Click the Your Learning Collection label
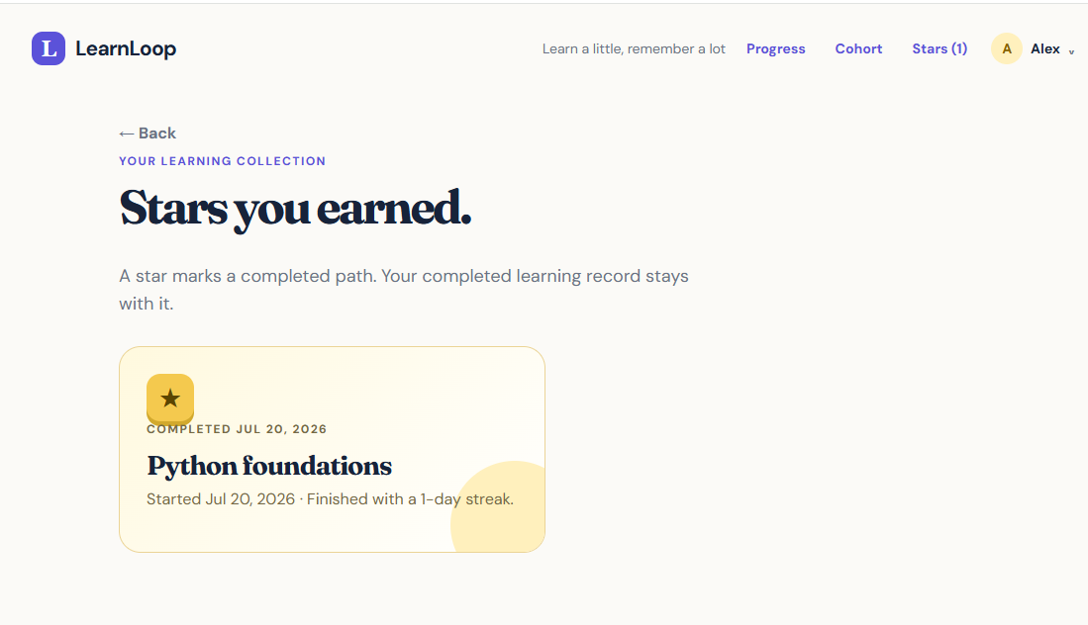 coord(222,161)
